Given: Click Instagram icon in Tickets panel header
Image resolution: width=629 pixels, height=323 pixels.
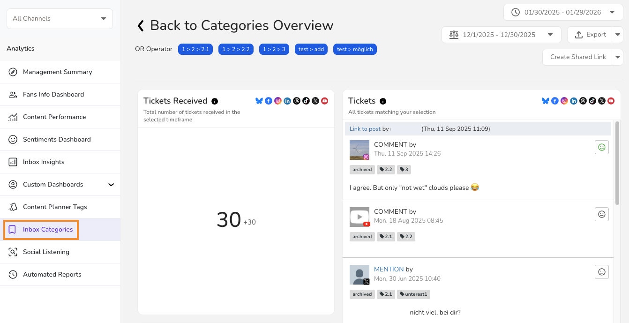Looking at the screenshot, I should click(x=564, y=101).
